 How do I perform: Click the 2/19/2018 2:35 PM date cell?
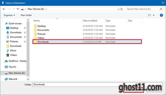(92, 42)
